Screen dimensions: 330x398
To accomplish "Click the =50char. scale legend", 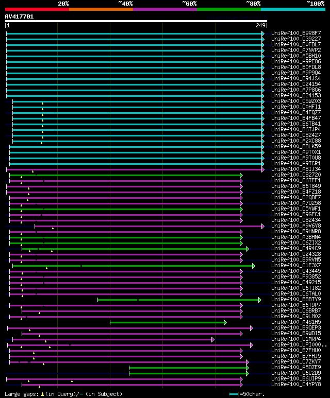I will pos(246,394).
